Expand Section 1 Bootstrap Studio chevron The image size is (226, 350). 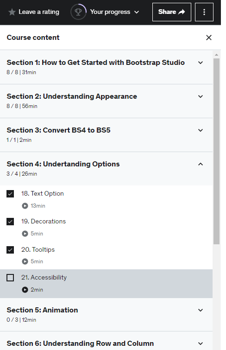(201, 63)
